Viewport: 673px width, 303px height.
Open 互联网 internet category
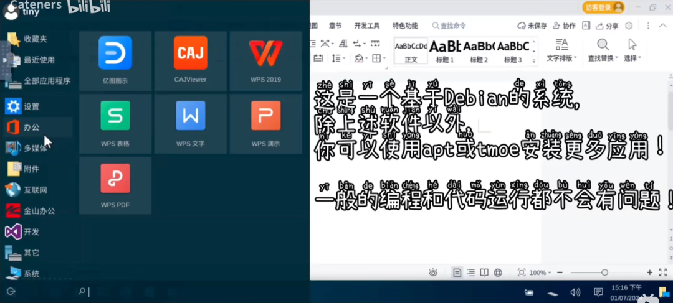37,190
